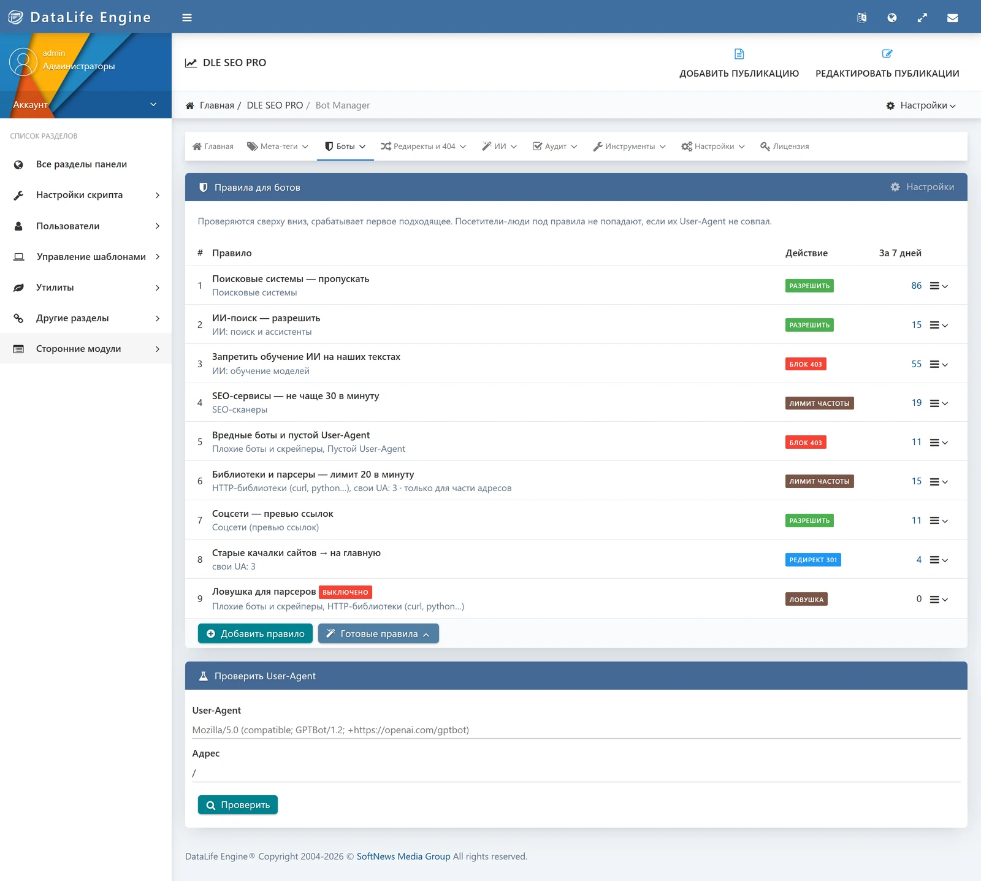Click the 55 count for Запретить обучение ИИ
The height and width of the screenshot is (881, 981).
pos(916,364)
